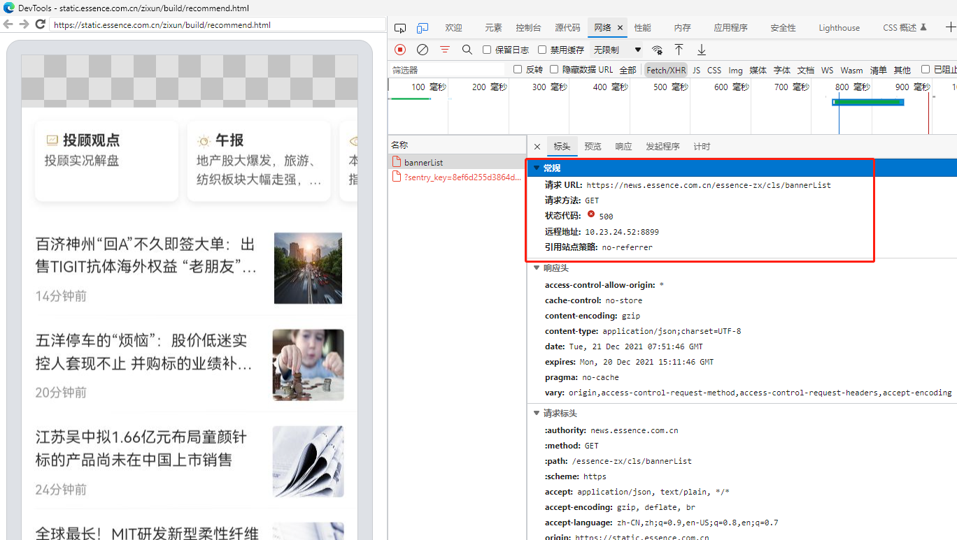Open network conditions wifi-gear icon
This screenshot has height=540, width=957.
point(657,50)
